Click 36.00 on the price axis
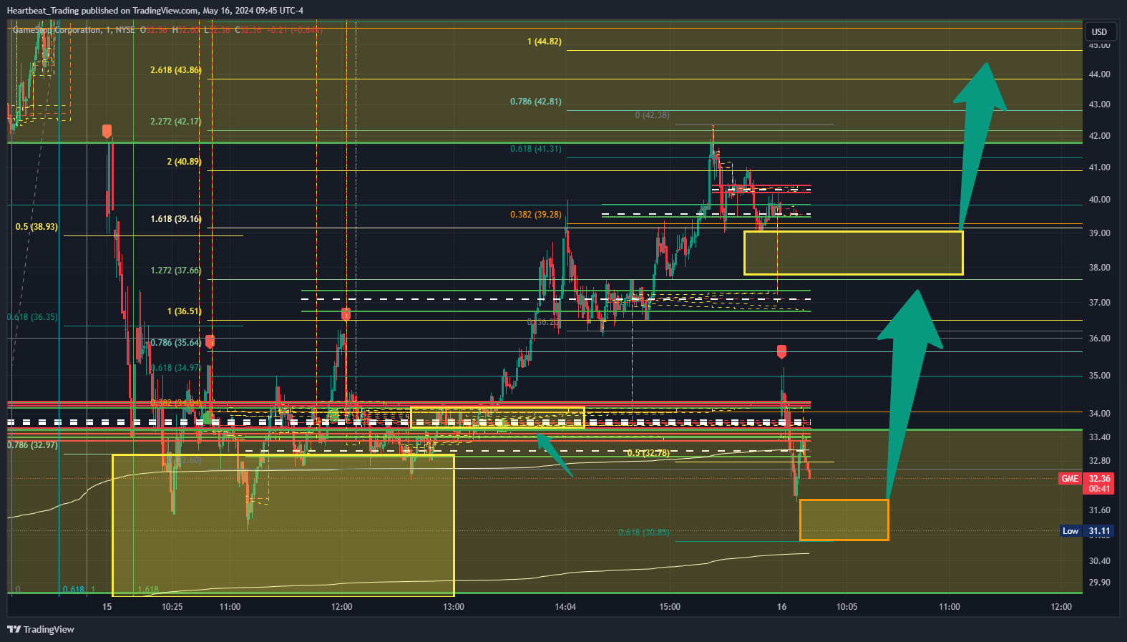 pos(1099,339)
